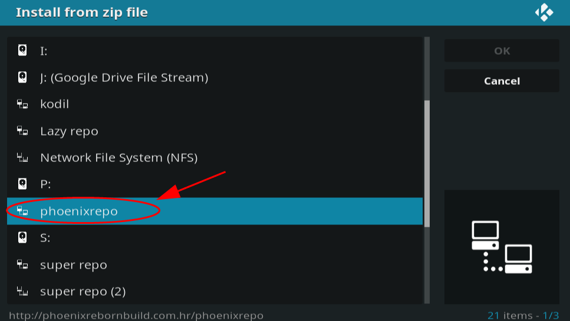Click the vertical list scrollbar handle
This screenshot has width=570, height=321.
click(x=427, y=164)
